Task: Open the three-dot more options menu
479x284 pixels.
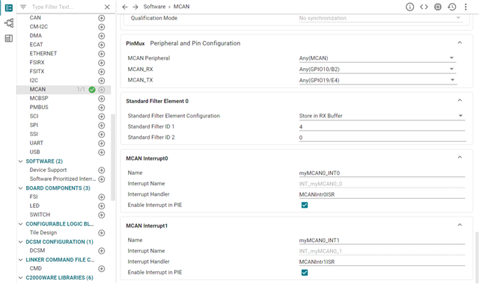Action: [x=466, y=7]
